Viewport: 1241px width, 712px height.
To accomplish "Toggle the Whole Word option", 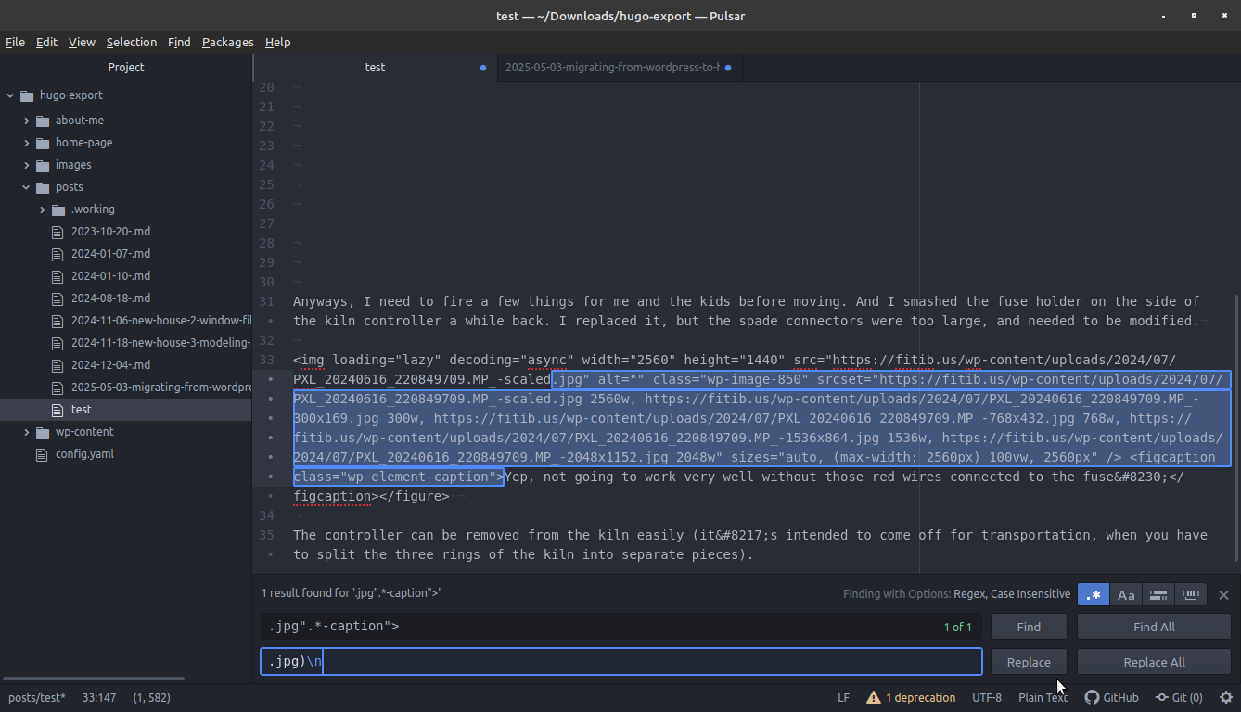I will coord(1191,594).
